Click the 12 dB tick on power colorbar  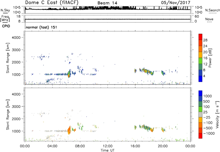click(x=205, y=64)
